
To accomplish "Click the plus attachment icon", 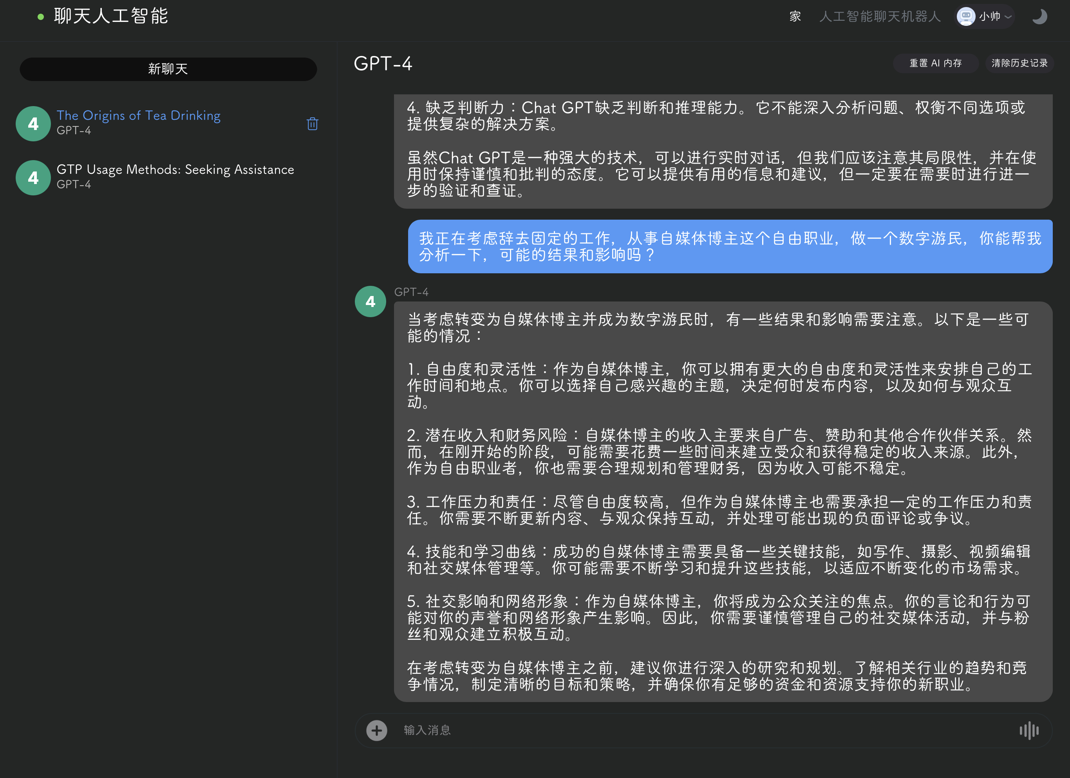I will (376, 730).
